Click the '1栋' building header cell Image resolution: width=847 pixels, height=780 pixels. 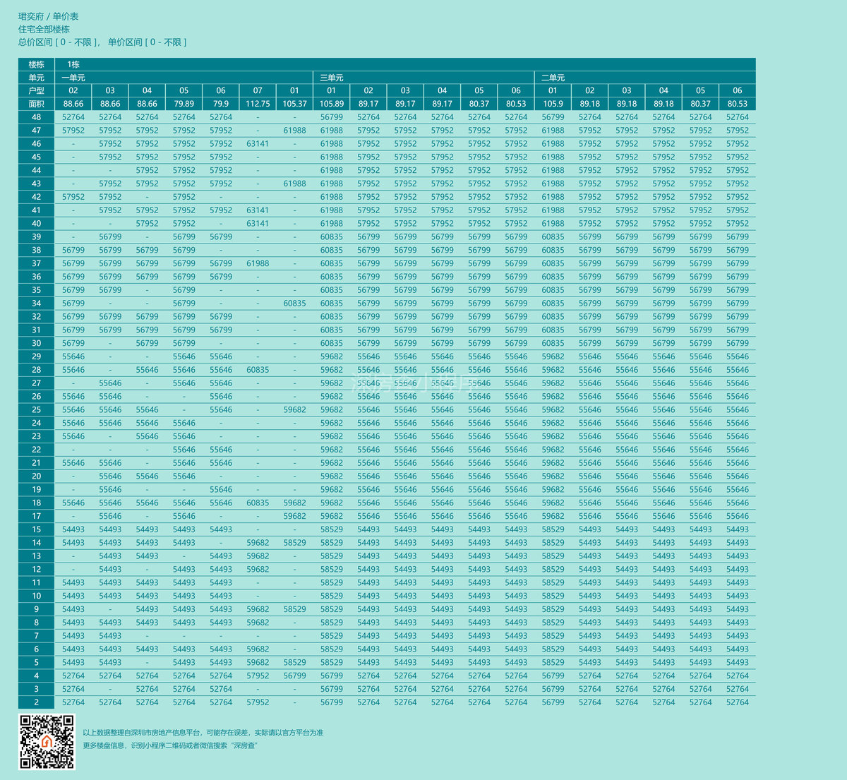tap(73, 64)
